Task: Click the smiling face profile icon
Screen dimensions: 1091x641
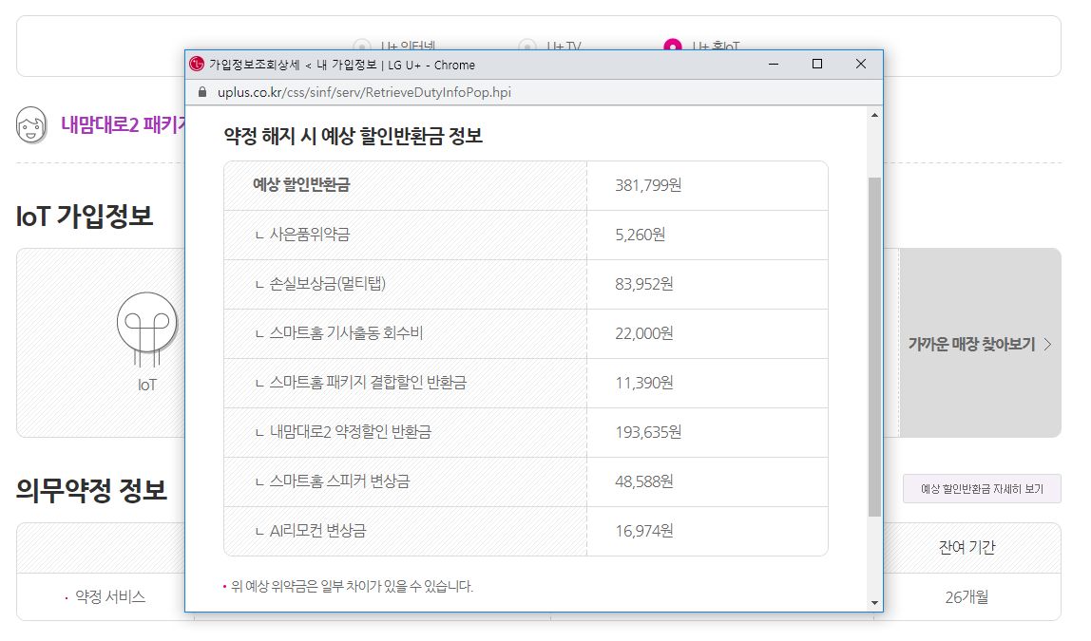Action: point(31,126)
